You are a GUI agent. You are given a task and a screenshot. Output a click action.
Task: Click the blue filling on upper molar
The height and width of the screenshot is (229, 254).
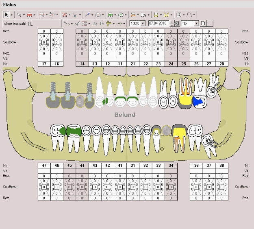(x=198, y=102)
